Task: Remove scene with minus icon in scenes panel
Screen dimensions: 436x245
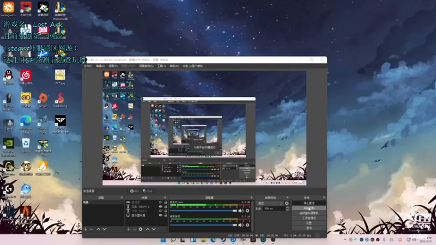Action: 91,229
